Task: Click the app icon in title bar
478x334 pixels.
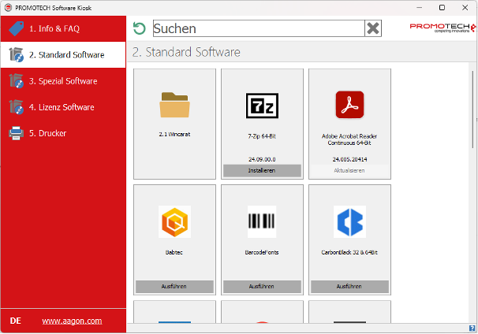Action: point(8,8)
